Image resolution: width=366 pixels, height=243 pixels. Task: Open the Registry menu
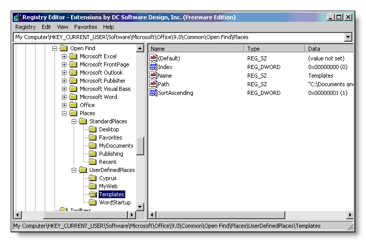tap(25, 27)
